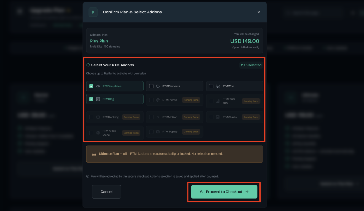Image resolution: width=364 pixels, height=211 pixels.
Task: Click the crown icon in Ultimate Plan banner
Action: tap(94, 155)
